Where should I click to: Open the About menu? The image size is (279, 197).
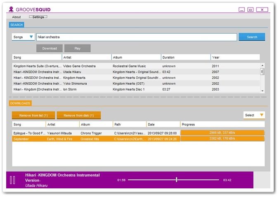coord(17,17)
